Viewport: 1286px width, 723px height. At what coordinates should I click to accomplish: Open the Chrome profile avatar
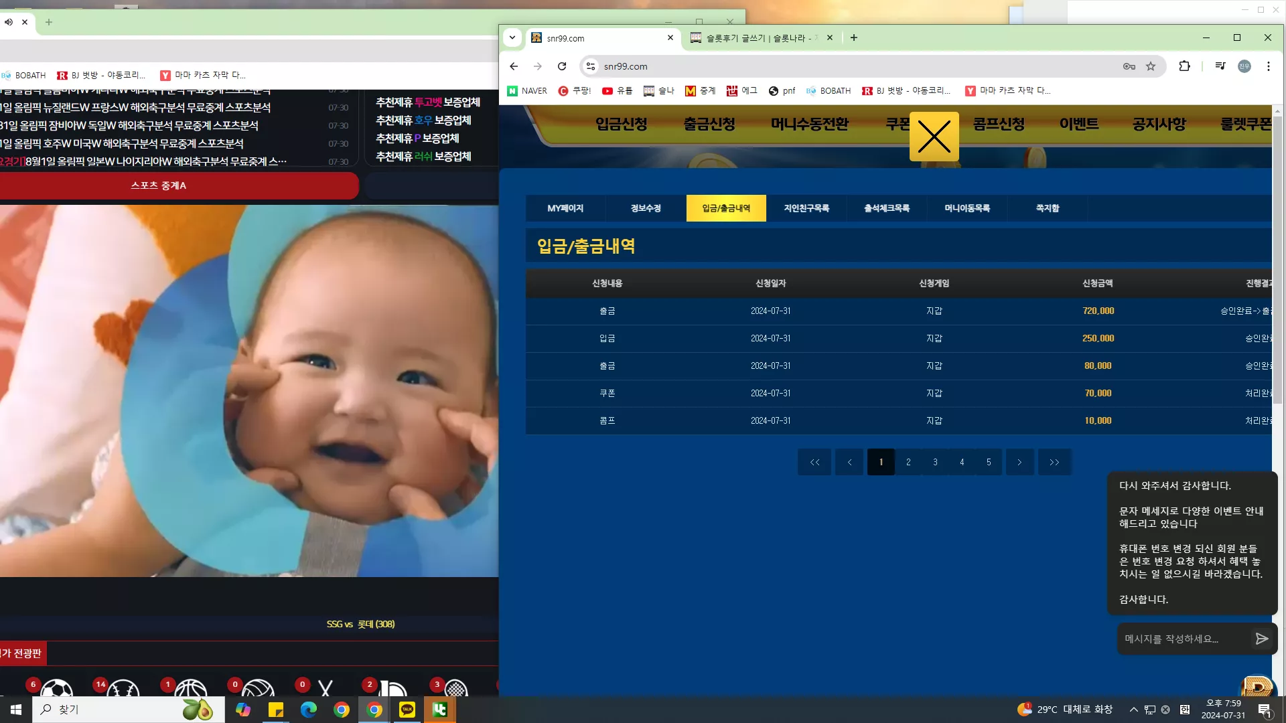click(x=1244, y=66)
